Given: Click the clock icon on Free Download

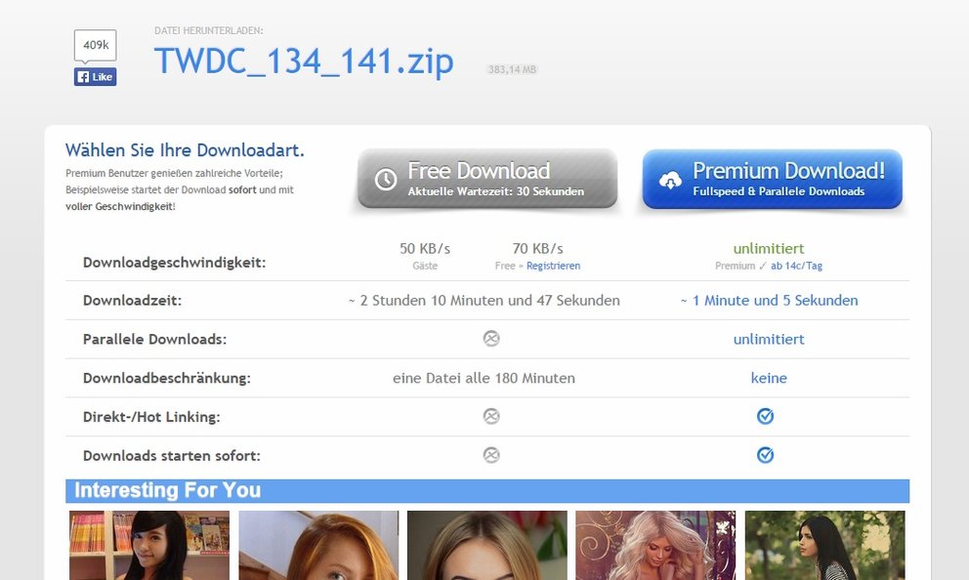Looking at the screenshot, I should (386, 179).
